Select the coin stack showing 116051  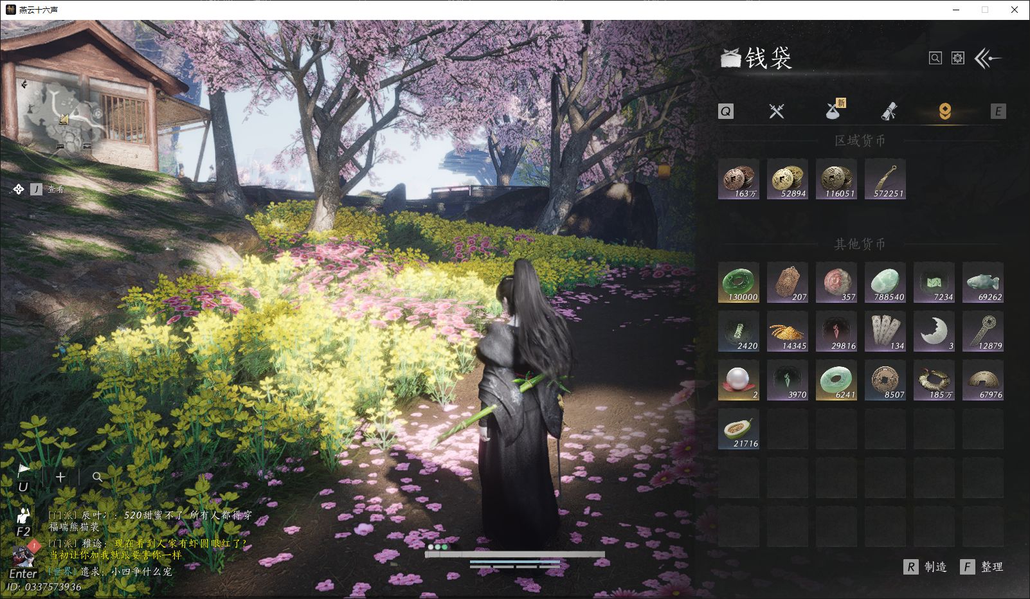(836, 179)
